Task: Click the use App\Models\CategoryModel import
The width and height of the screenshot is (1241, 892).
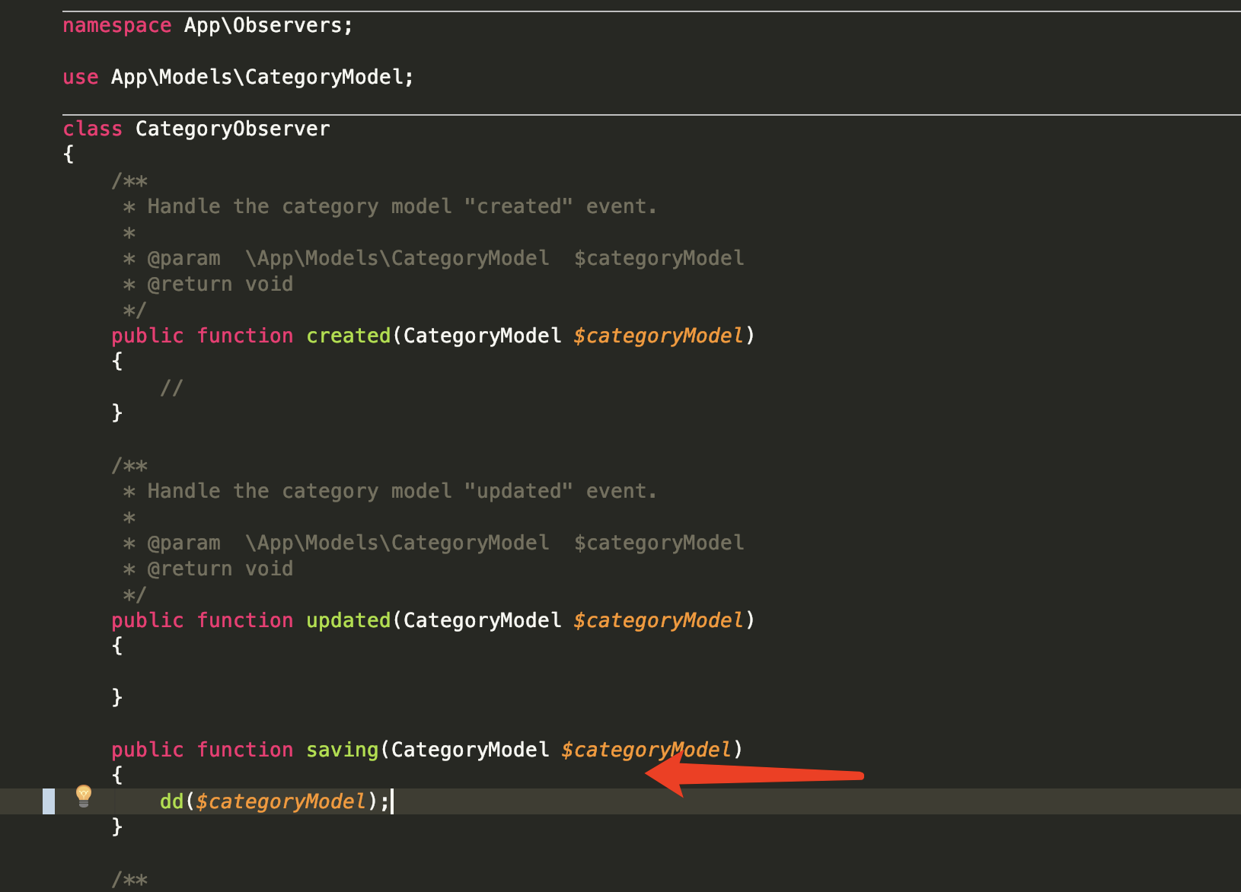Action: coord(236,76)
